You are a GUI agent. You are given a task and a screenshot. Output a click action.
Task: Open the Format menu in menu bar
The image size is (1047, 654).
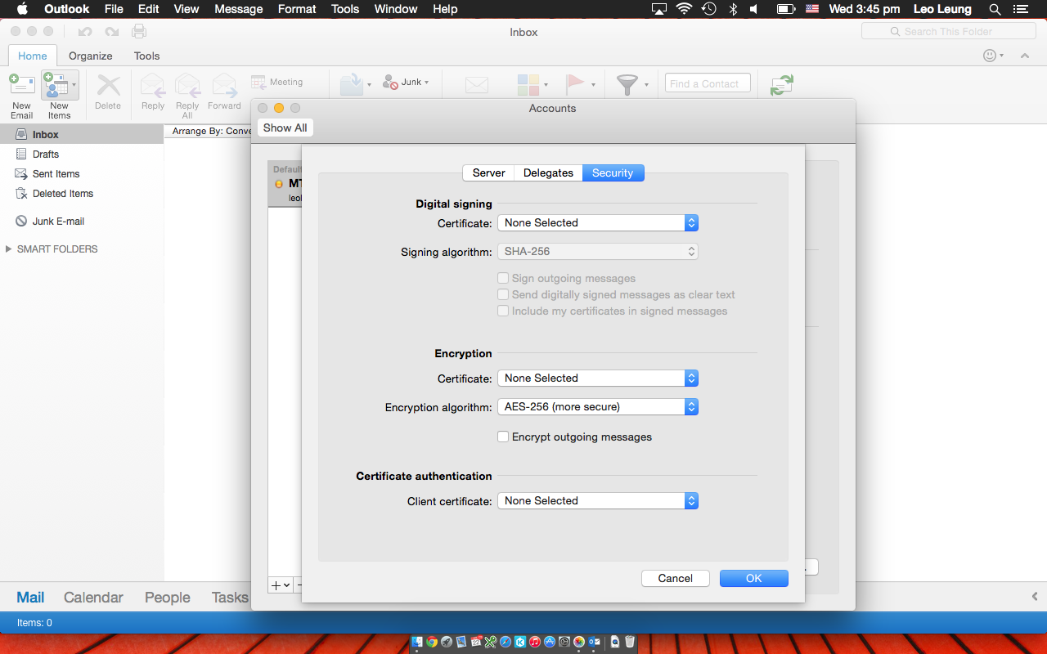click(x=297, y=9)
